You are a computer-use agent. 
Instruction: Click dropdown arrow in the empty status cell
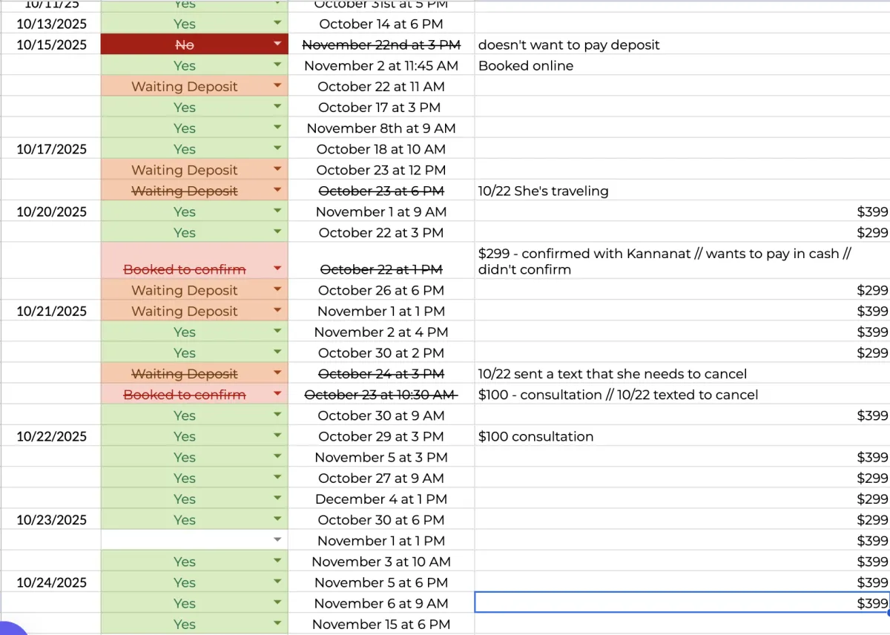tap(277, 541)
